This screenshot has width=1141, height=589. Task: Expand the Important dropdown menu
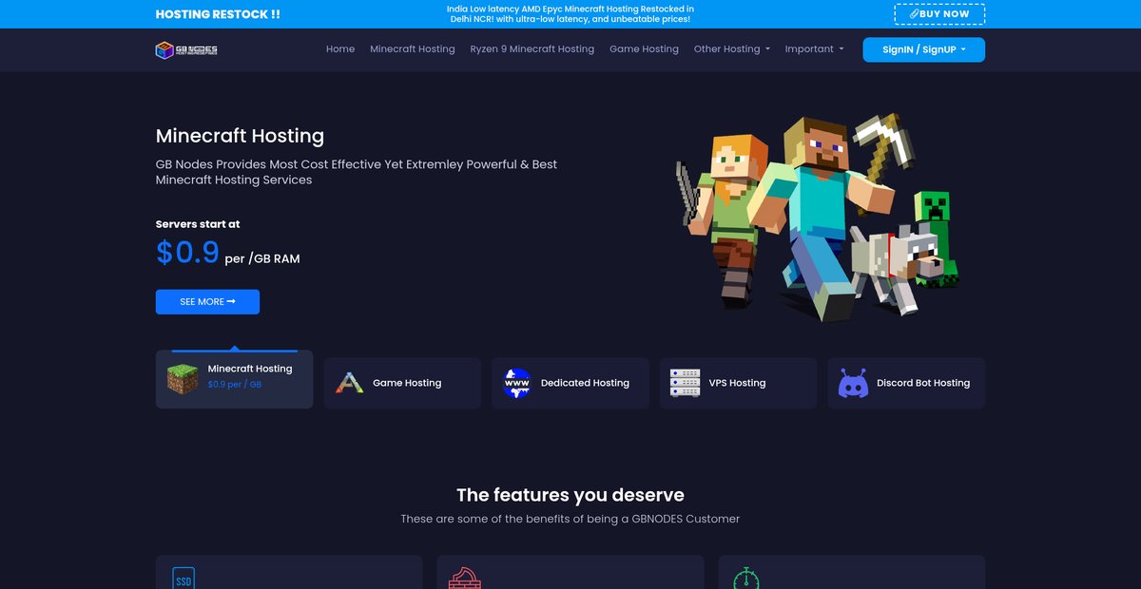815,49
